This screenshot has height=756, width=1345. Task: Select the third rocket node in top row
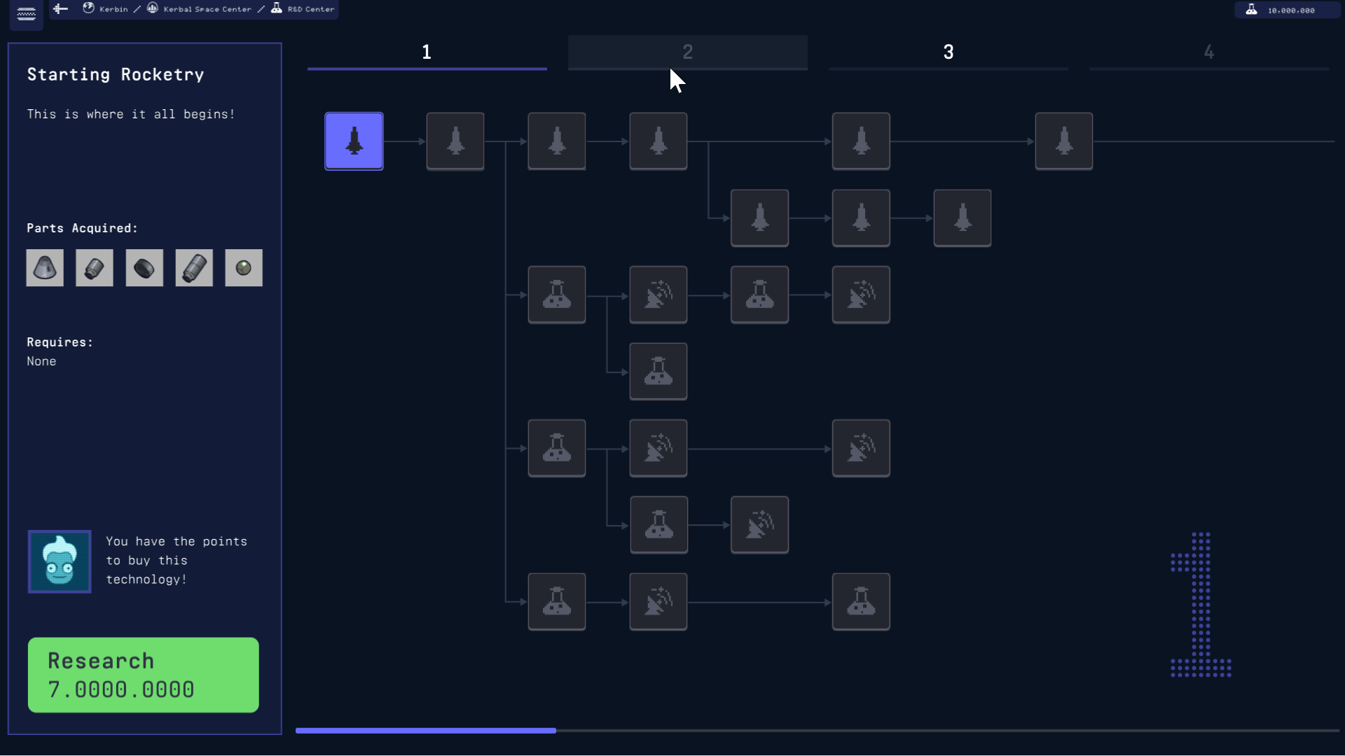[557, 141]
